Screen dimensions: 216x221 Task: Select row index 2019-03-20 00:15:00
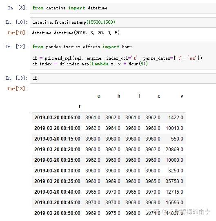(57, 139)
